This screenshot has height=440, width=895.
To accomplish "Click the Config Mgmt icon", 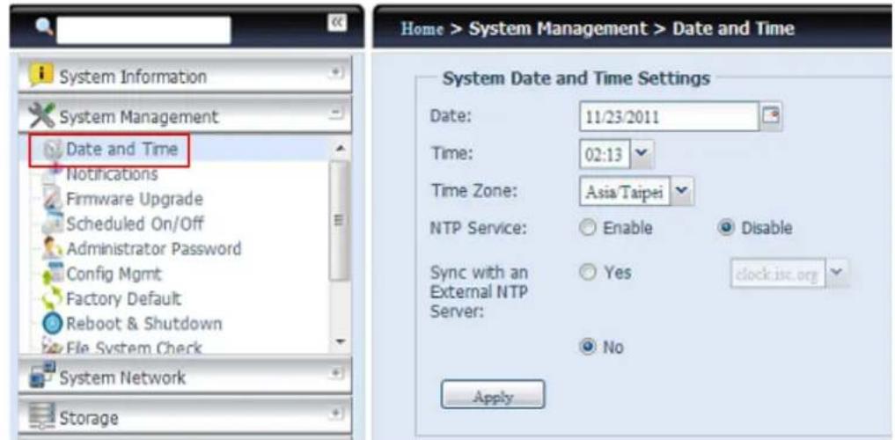I will click(53, 274).
